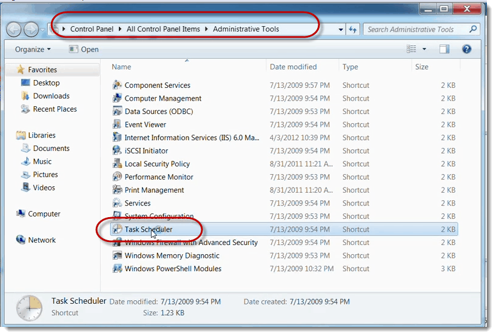Click the 4/3/2012 10:39 PM date
This screenshot has height=336, width=496.
point(300,138)
